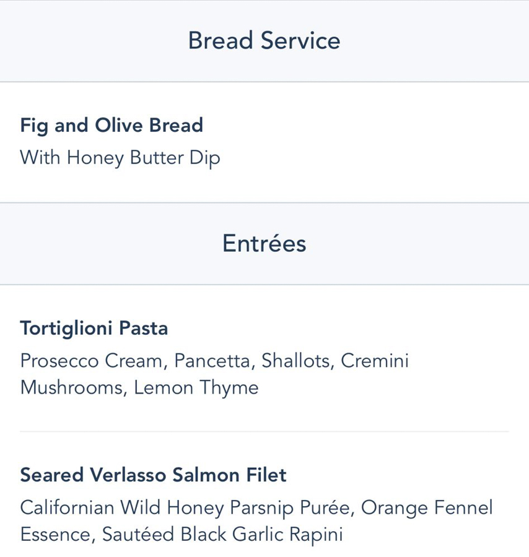Click "Californian Wild Honey Parsnip Purée" text
Image resolution: width=529 pixels, height=557 pixels.
click(x=186, y=508)
